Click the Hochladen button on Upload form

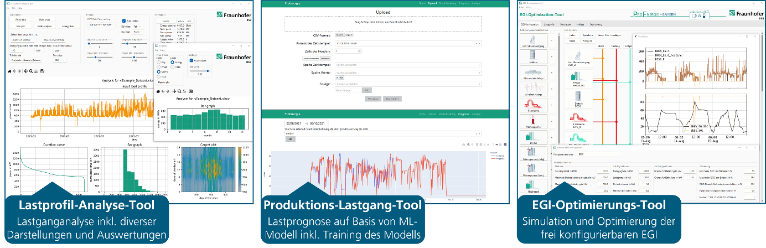point(392,99)
